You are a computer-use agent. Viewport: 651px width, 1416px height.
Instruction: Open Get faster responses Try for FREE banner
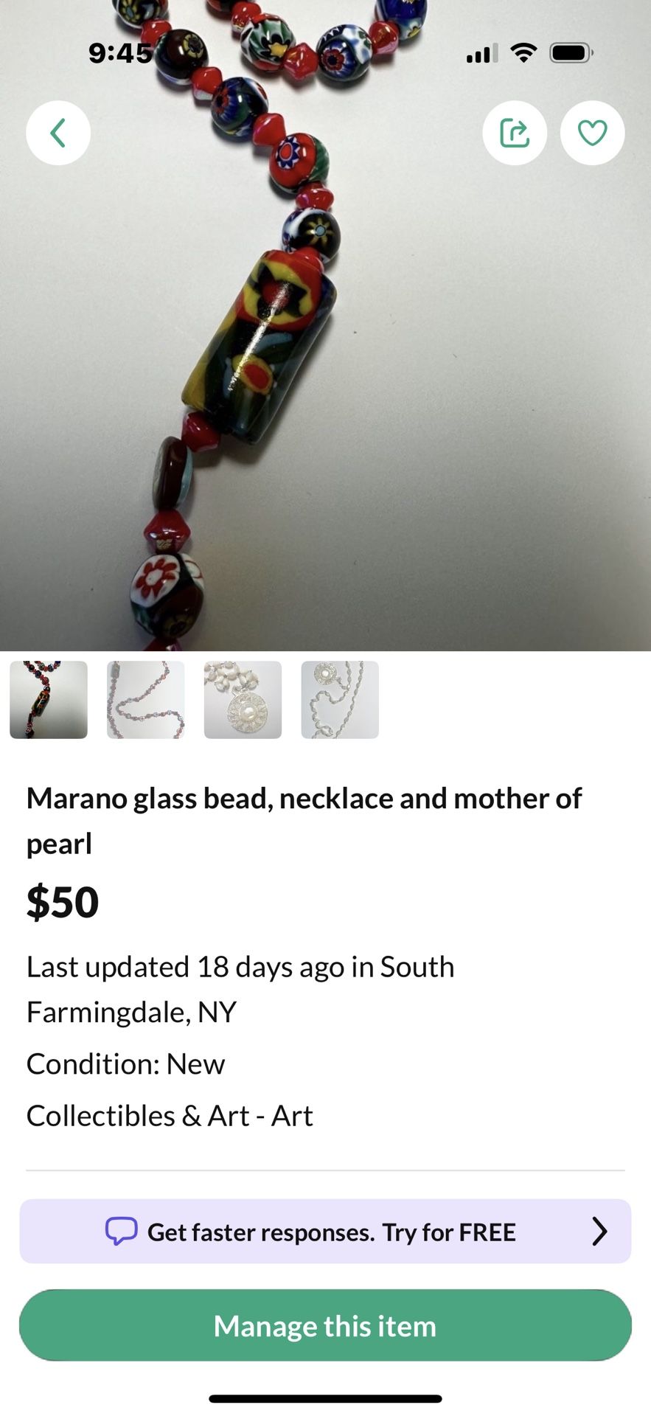325,1231
